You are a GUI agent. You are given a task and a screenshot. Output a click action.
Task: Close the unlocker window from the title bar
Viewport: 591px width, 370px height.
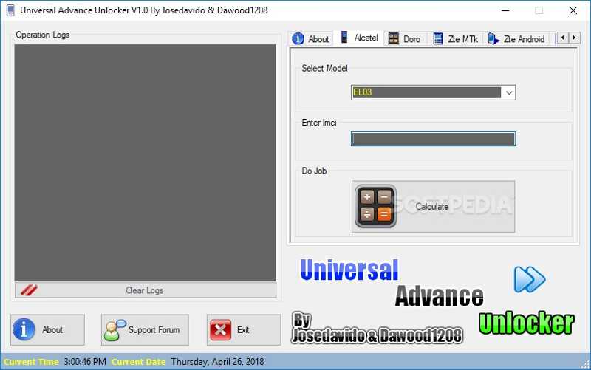(x=573, y=10)
